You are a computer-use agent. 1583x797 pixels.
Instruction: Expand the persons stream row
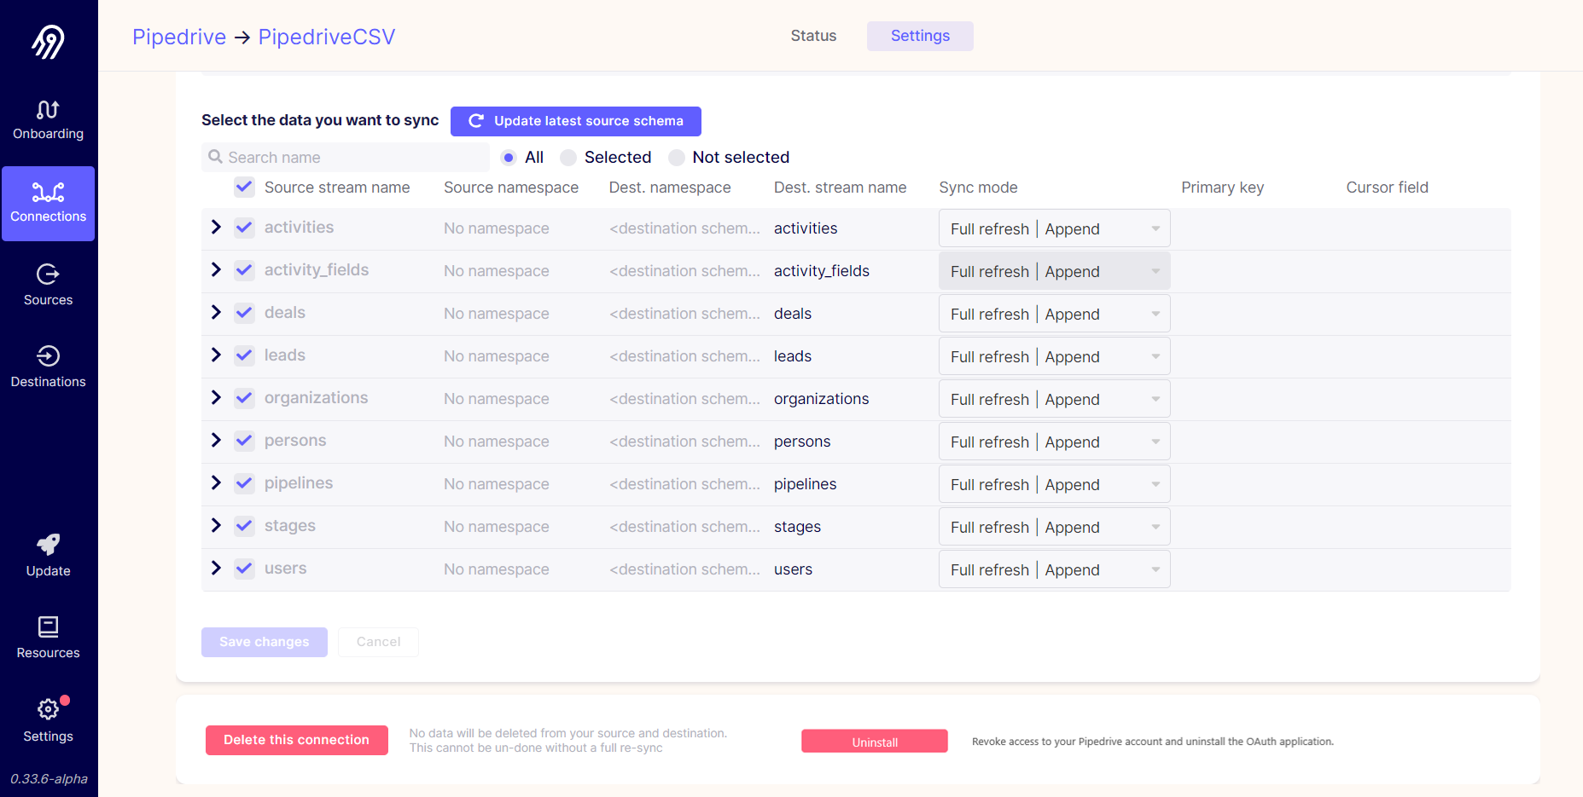[x=216, y=441]
